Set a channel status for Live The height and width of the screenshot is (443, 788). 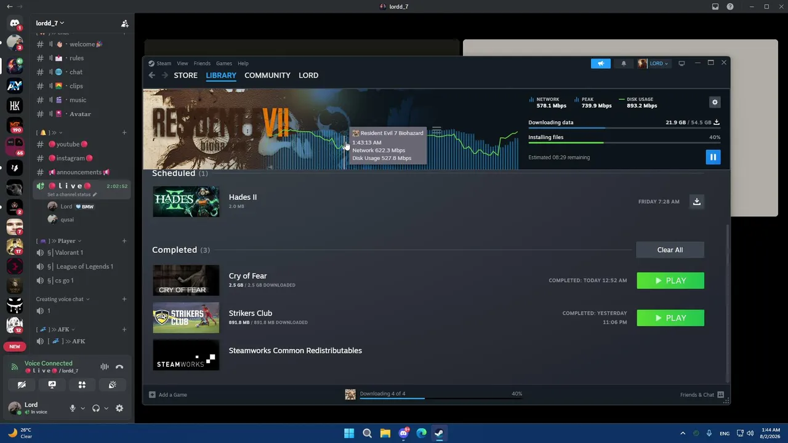tap(72, 194)
